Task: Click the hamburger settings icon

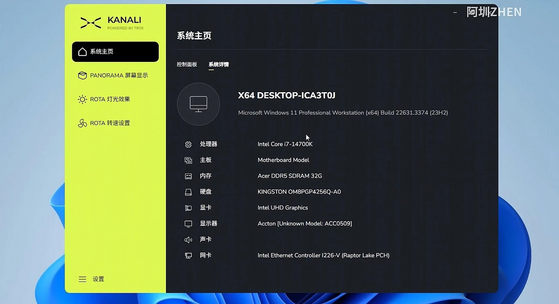Action: coord(82,279)
